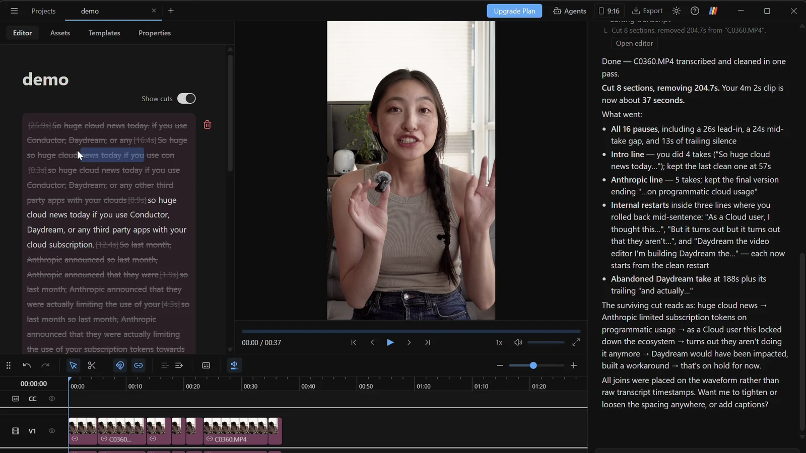The height and width of the screenshot is (453, 806).
Task: Mute the preview volume speaker
Action: point(518,342)
